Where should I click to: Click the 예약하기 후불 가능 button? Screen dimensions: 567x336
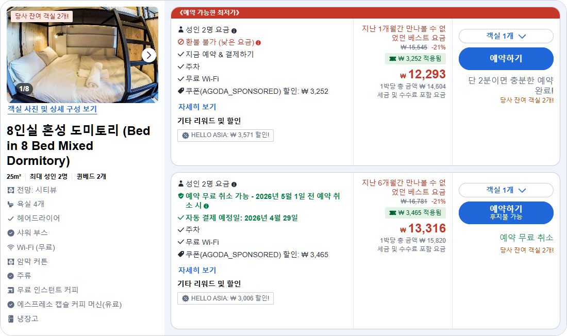(506, 212)
